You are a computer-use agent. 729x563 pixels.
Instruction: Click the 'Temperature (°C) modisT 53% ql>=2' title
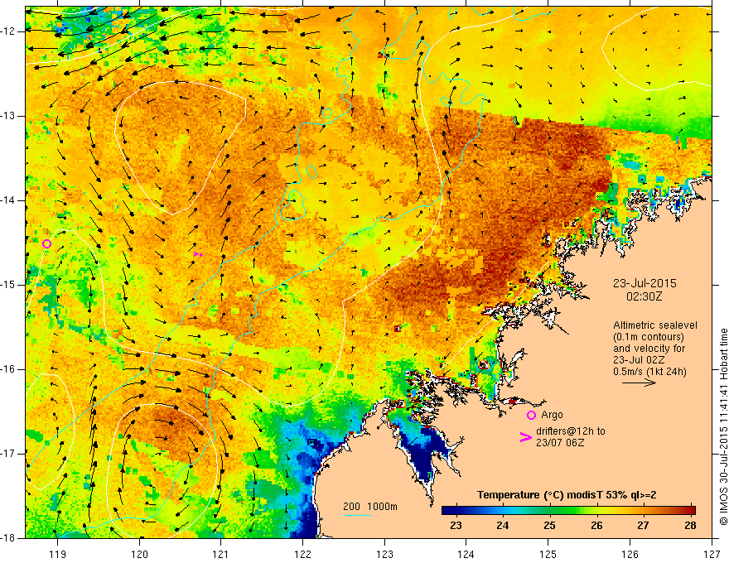(567, 495)
